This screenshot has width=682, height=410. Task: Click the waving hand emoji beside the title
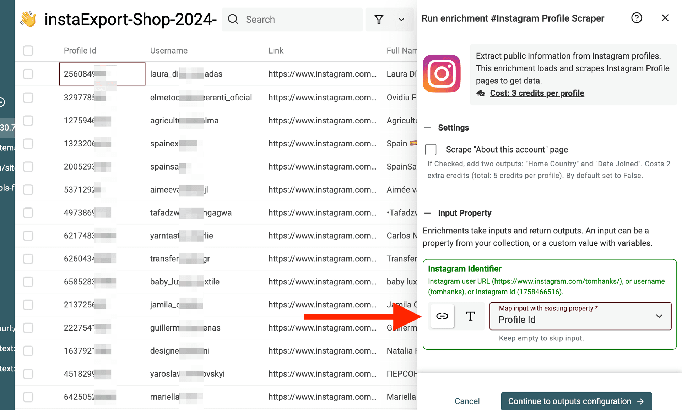(x=28, y=20)
